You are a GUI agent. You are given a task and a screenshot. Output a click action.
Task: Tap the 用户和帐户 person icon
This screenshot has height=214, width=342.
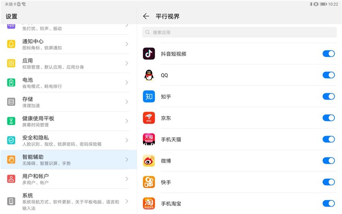(11, 179)
